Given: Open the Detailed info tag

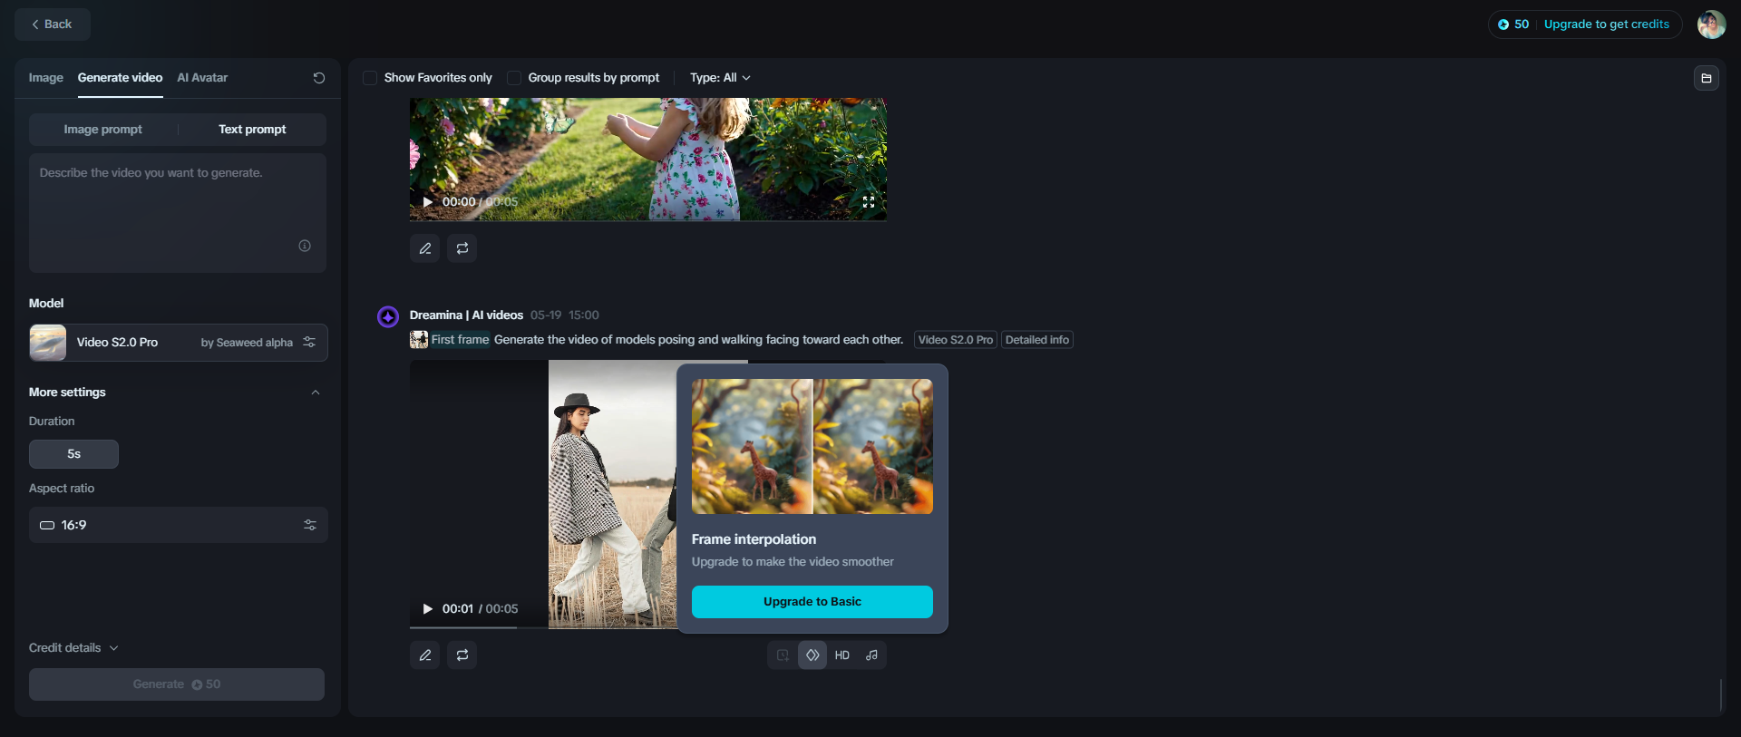Looking at the screenshot, I should (1037, 340).
